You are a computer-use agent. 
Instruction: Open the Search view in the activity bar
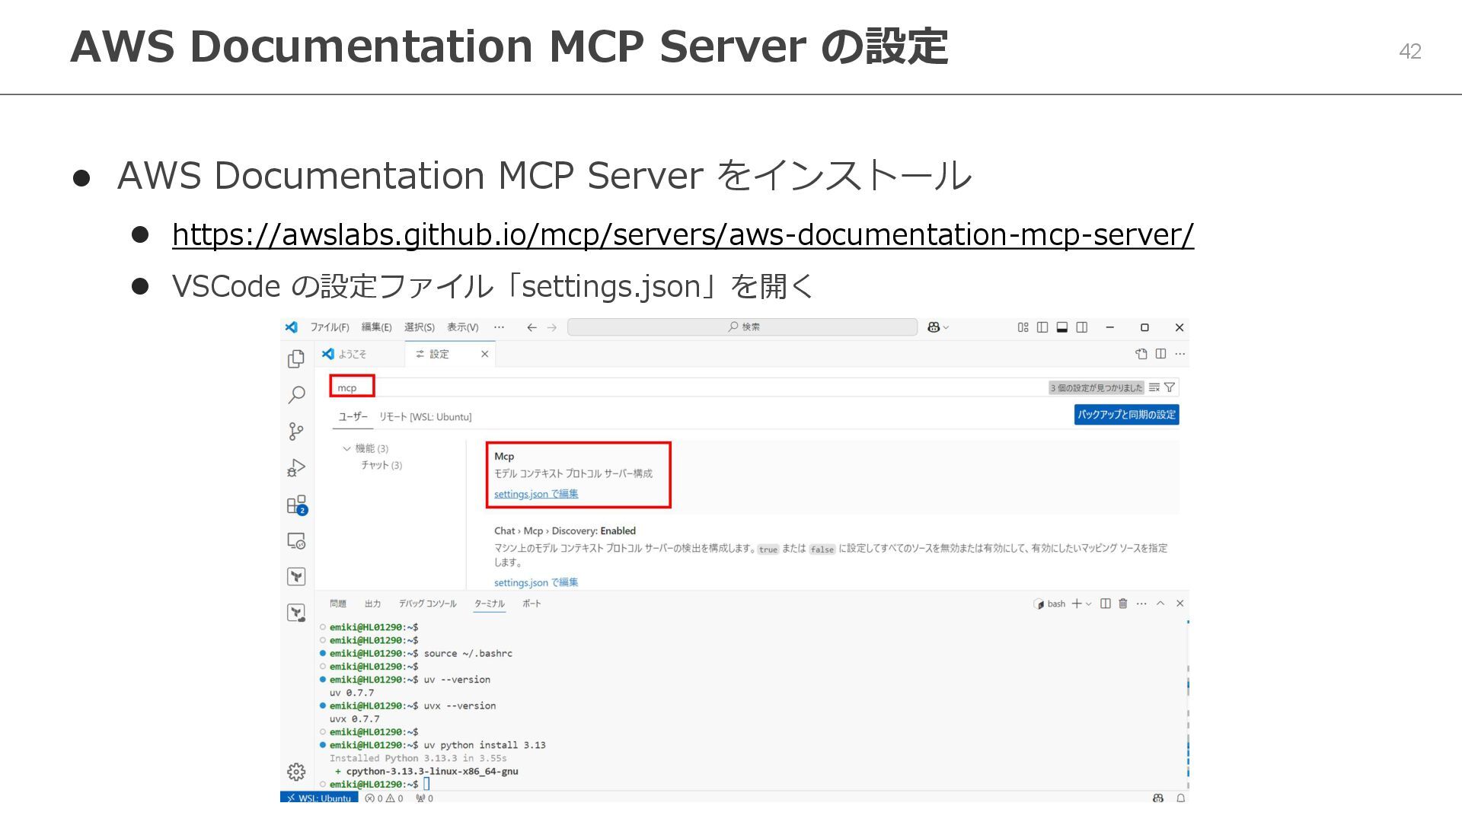[296, 394]
